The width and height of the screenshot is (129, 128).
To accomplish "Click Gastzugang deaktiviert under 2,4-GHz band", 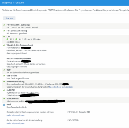I will tap(17, 53).
